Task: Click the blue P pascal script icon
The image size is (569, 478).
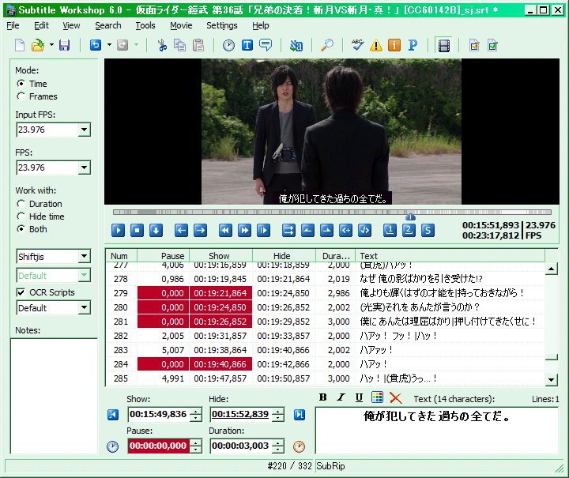Action: click(x=413, y=45)
